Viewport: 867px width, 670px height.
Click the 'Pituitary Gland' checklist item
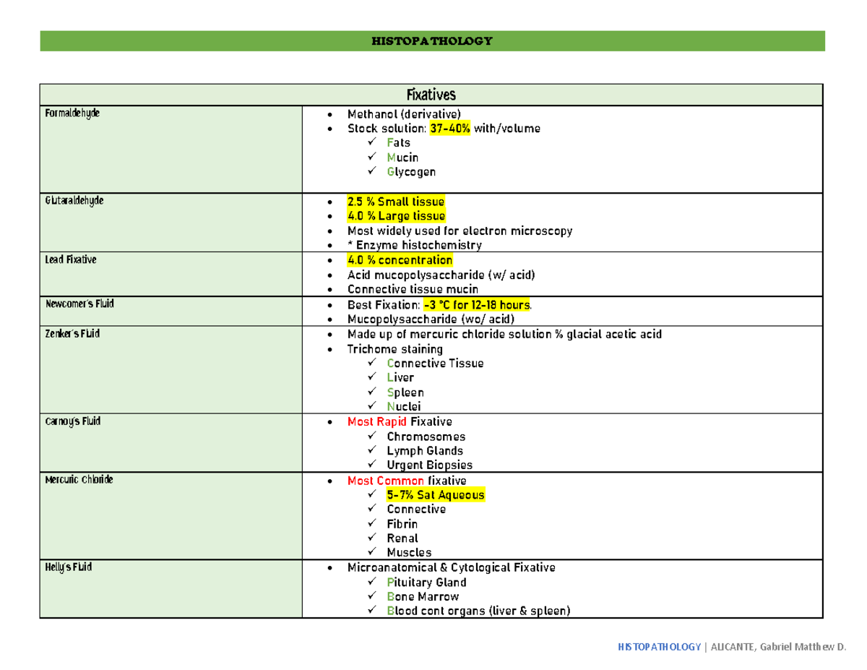[426, 583]
